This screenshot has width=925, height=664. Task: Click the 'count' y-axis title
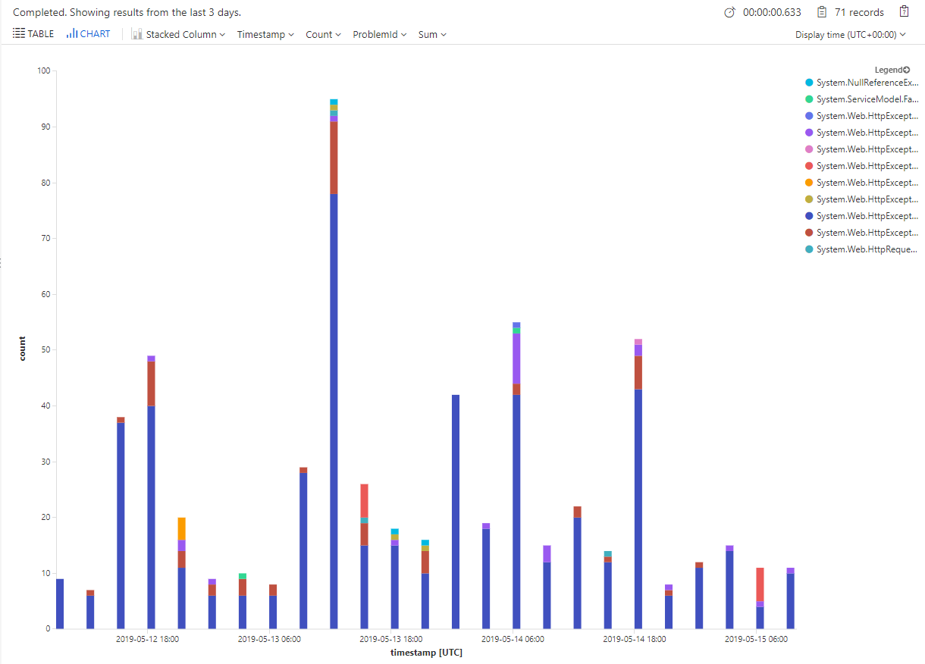22,349
